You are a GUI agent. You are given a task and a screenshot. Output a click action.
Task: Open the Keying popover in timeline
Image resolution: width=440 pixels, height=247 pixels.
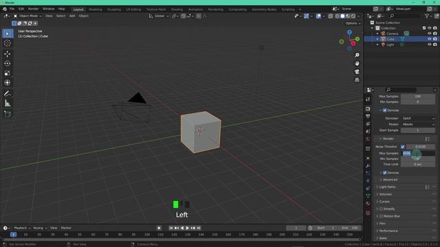(40, 228)
